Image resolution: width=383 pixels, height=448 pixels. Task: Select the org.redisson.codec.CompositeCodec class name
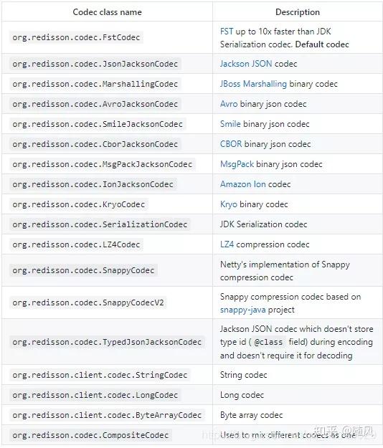90,435
